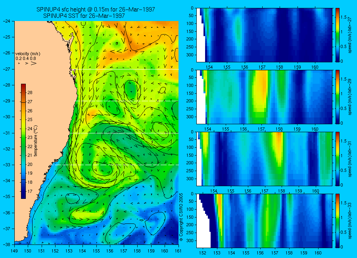The image size is (357, 258).
Task: Click the -33 latitude label on the map axis
Action: [x=7, y=165]
